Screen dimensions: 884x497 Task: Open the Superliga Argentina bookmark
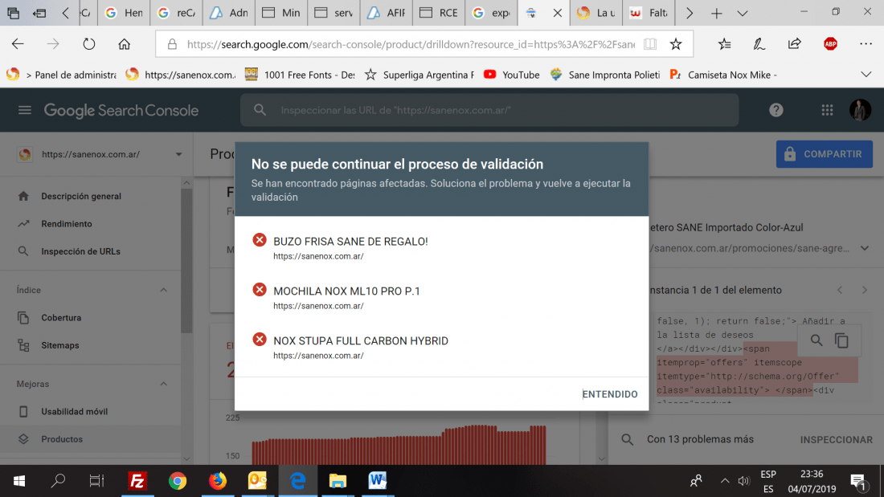coord(419,75)
